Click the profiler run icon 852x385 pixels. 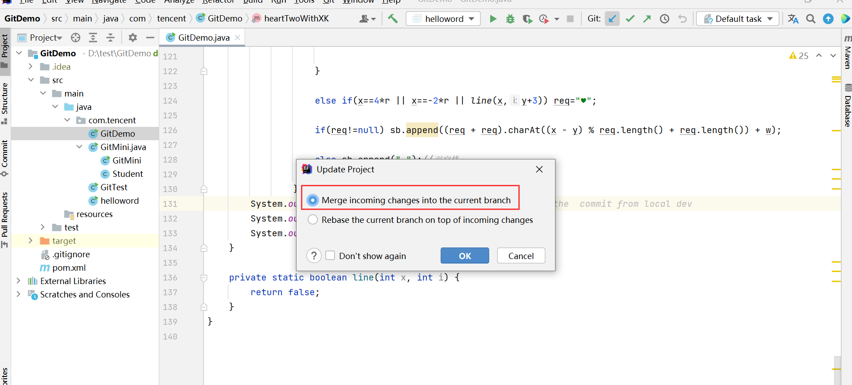544,19
